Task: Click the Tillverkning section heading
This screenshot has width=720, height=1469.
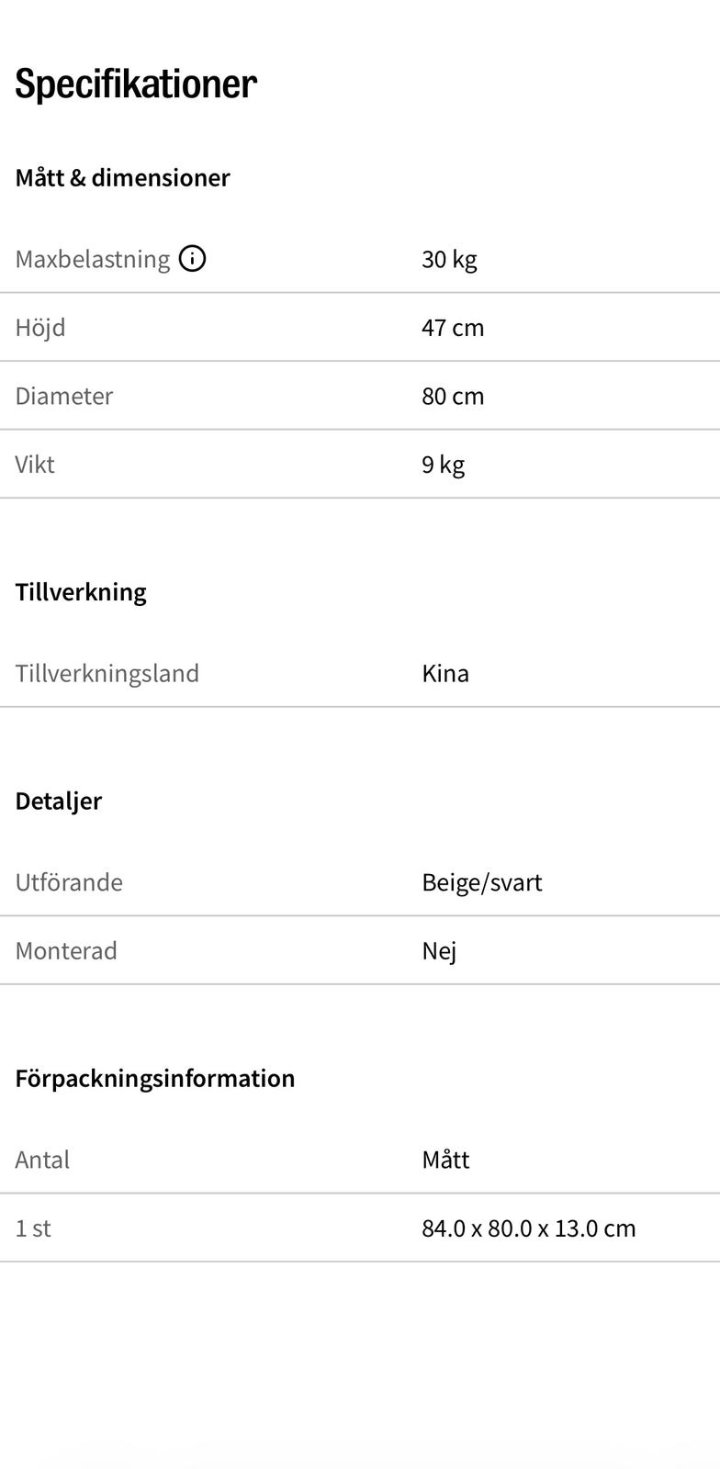Action: (x=81, y=591)
